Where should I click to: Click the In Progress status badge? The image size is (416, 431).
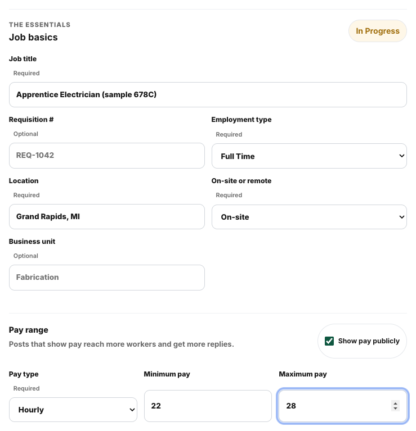pos(378,31)
